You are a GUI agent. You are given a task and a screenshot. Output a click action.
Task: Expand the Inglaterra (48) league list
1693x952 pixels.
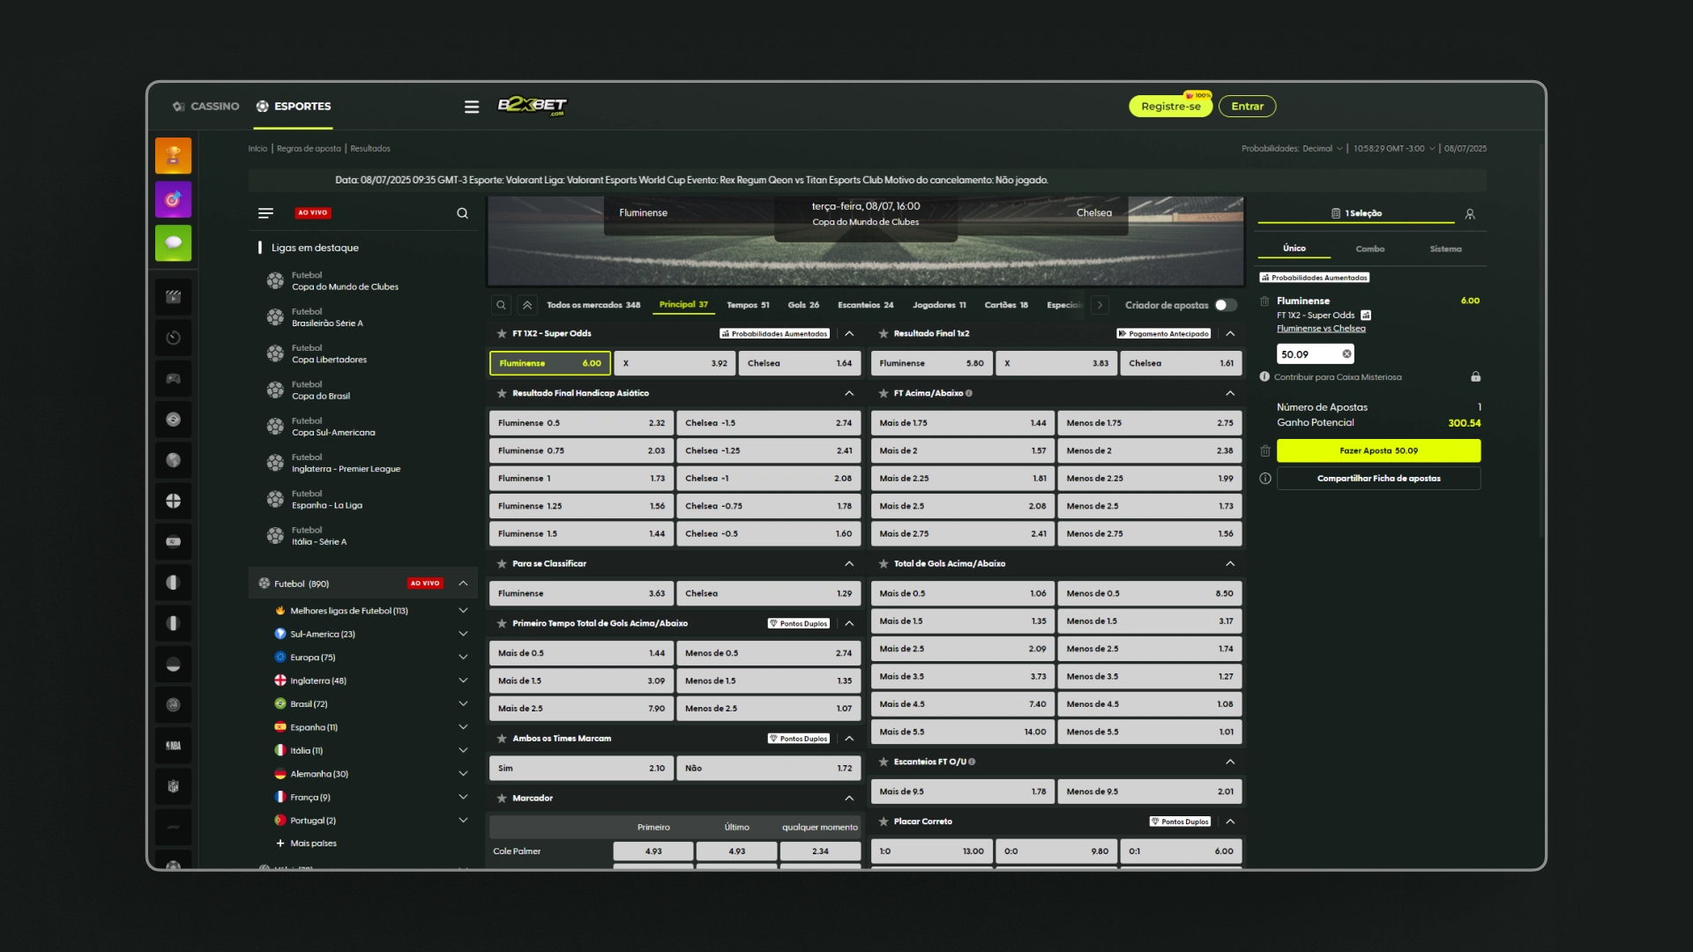click(463, 681)
